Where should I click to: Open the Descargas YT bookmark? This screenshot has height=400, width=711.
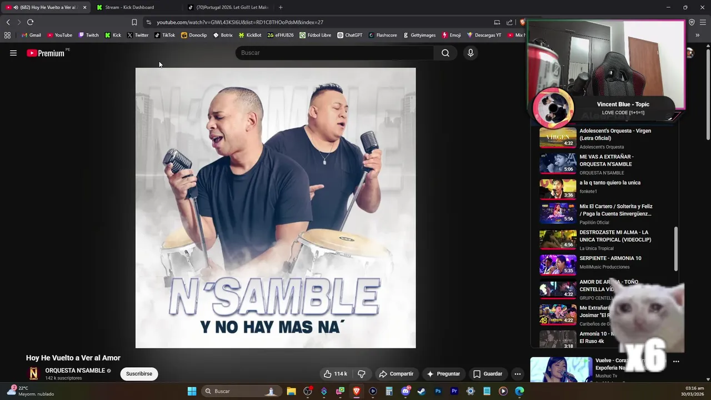(x=484, y=35)
